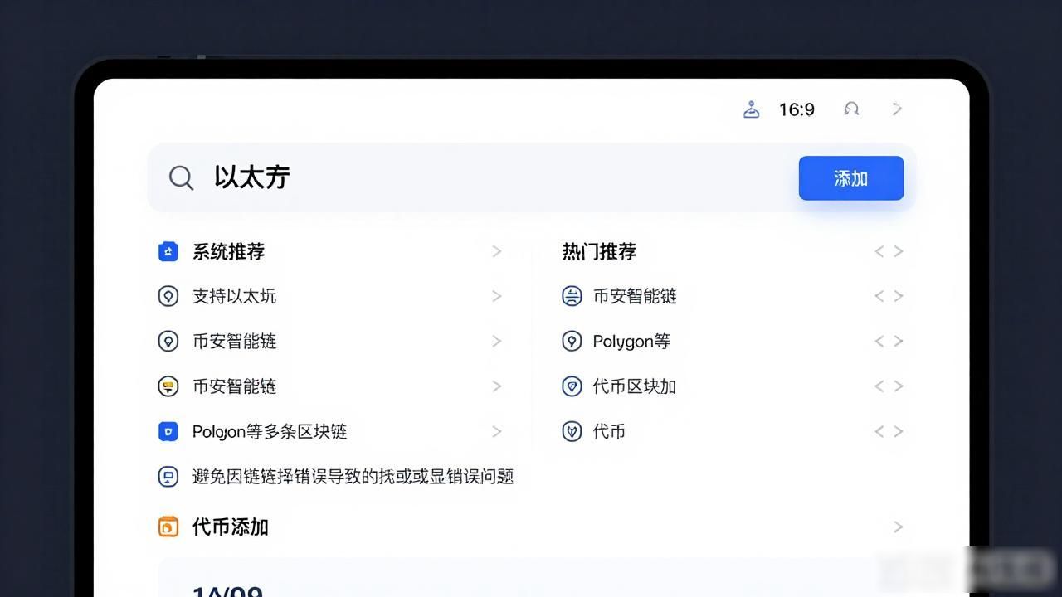Image resolution: width=1062 pixels, height=597 pixels.
Task: Select the 代币添加 heading text
Action: click(231, 527)
